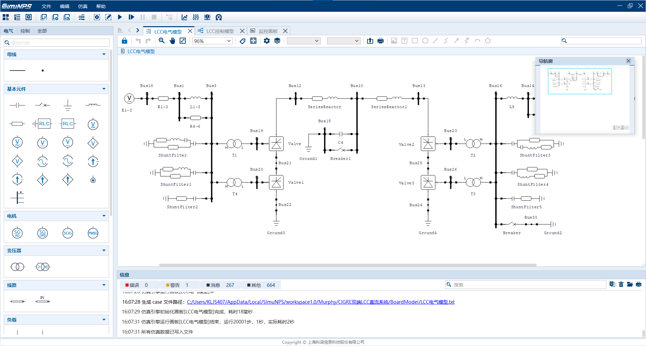
Task: Collapse the 变压器 section
Action: (x=104, y=251)
